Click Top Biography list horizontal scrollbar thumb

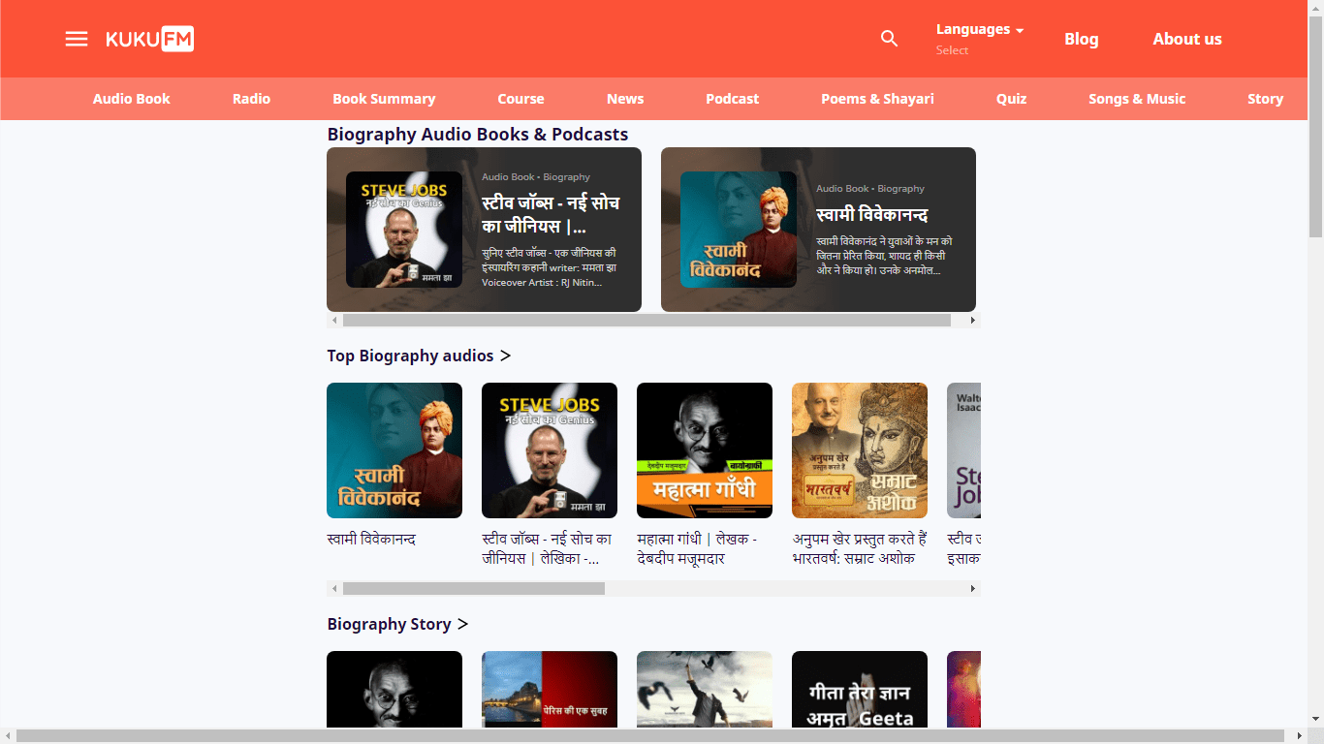pyautogui.click(x=474, y=588)
